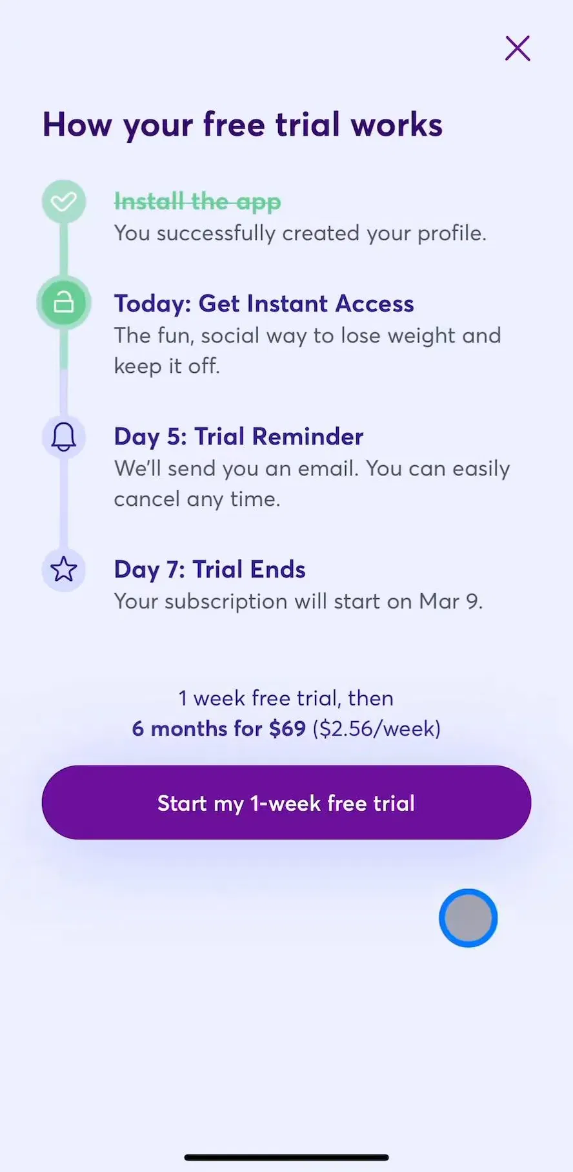573x1172 pixels.
Task: Tap the green checkmark step icon
Action: click(64, 202)
